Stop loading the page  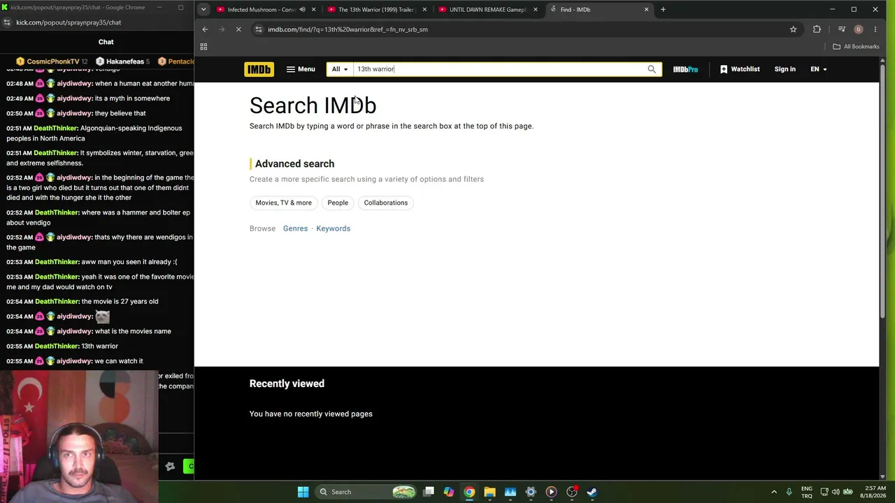238,29
